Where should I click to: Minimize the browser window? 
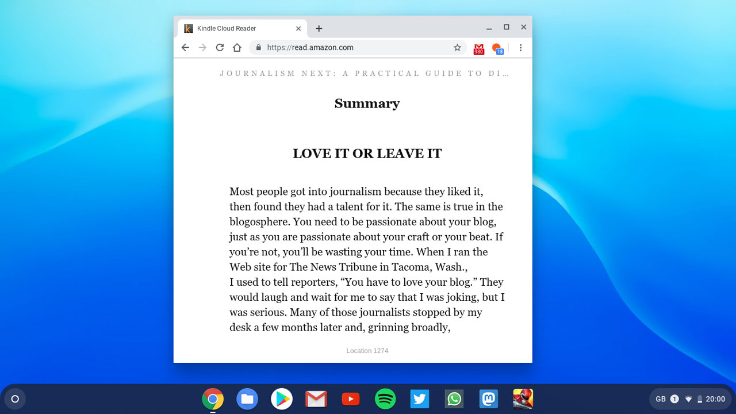(489, 28)
